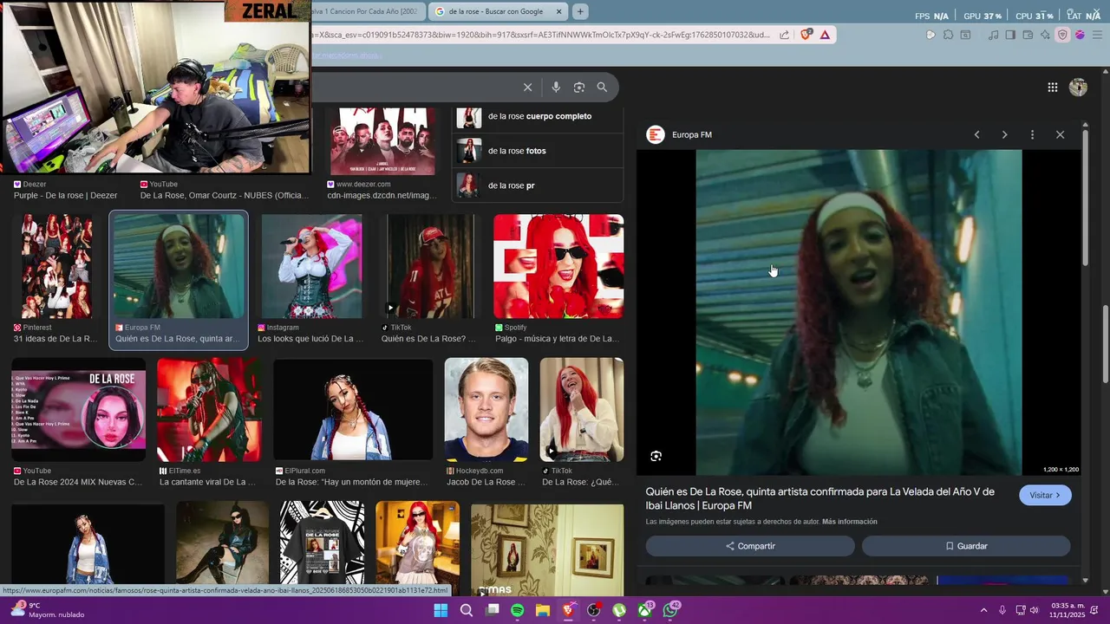Close the de la rose browser tab
The width and height of the screenshot is (1110, 624).
(558, 11)
